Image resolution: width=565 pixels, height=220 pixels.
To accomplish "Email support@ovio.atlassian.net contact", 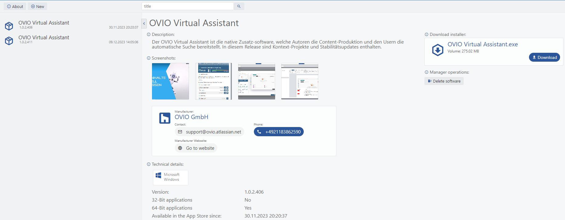I will tap(210, 132).
